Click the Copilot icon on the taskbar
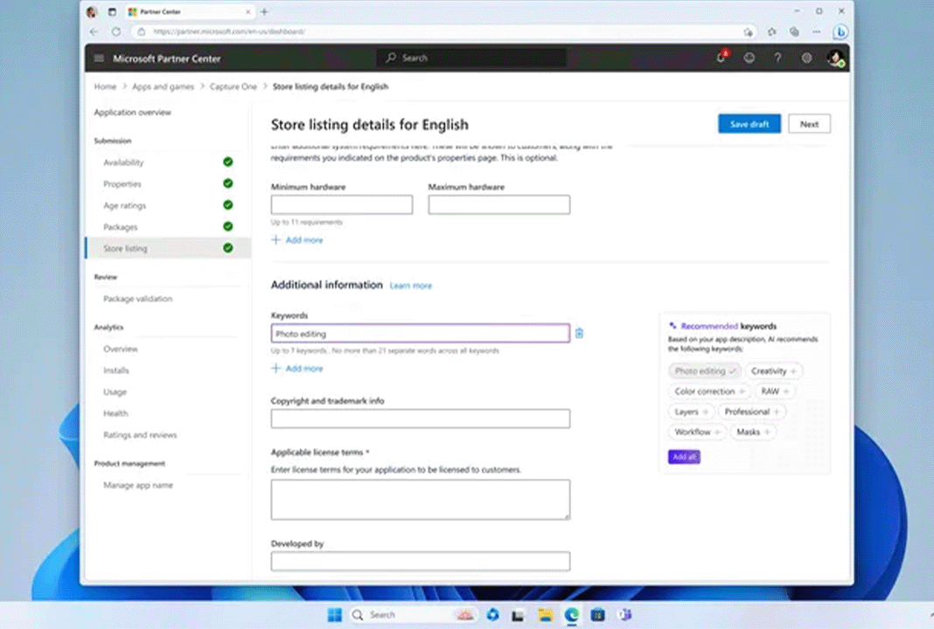Screen dimensions: 934x629 pos(492,615)
